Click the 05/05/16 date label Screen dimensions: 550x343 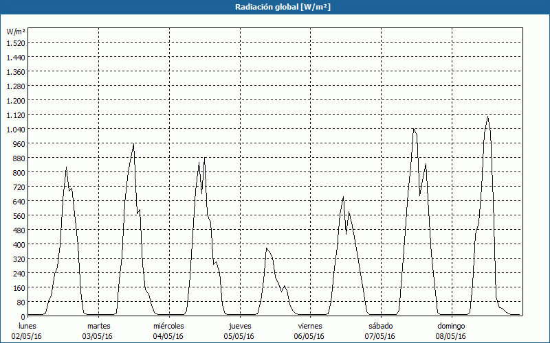click(239, 336)
